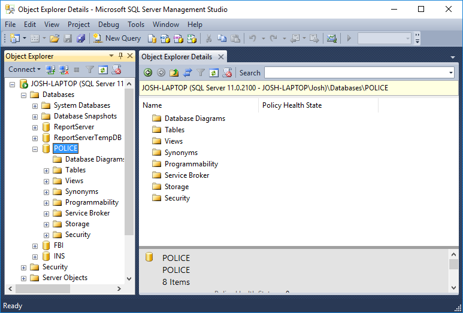Viewport: 463px width, 313px height.
Task: Open the View menu
Action: point(52,25)
